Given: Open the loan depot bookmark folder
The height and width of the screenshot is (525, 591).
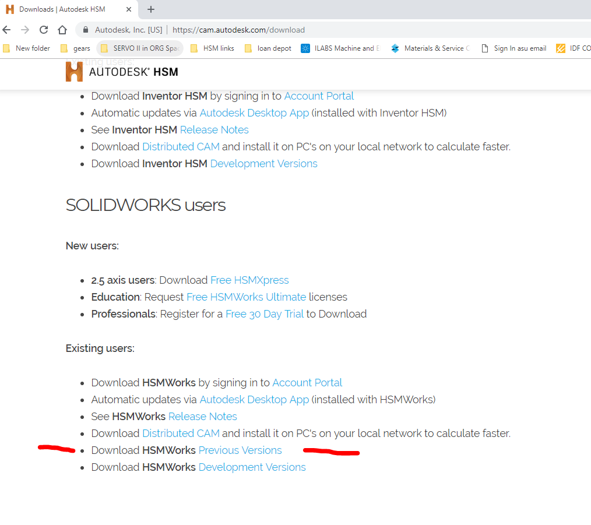Looking at the screenshot, I should [268, 48].
